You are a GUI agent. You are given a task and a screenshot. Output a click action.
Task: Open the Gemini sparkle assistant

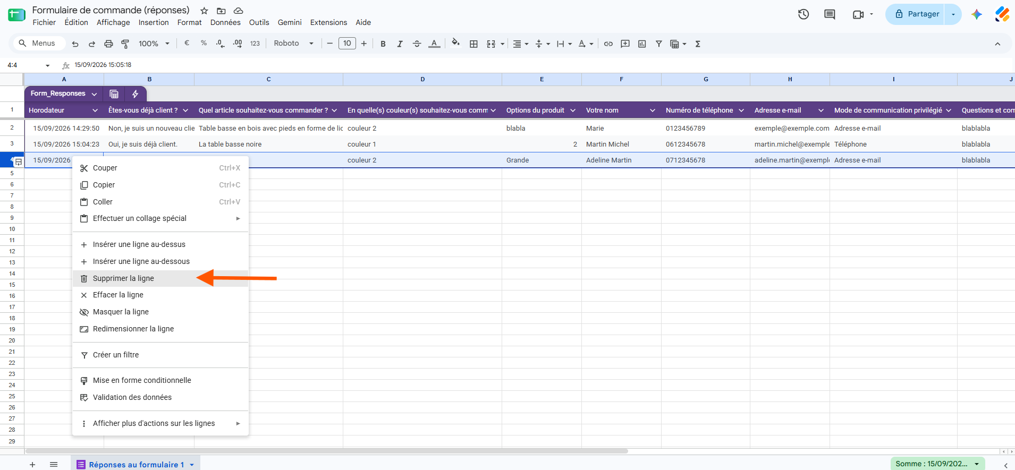pyautogui.click(x=976, y=14)
